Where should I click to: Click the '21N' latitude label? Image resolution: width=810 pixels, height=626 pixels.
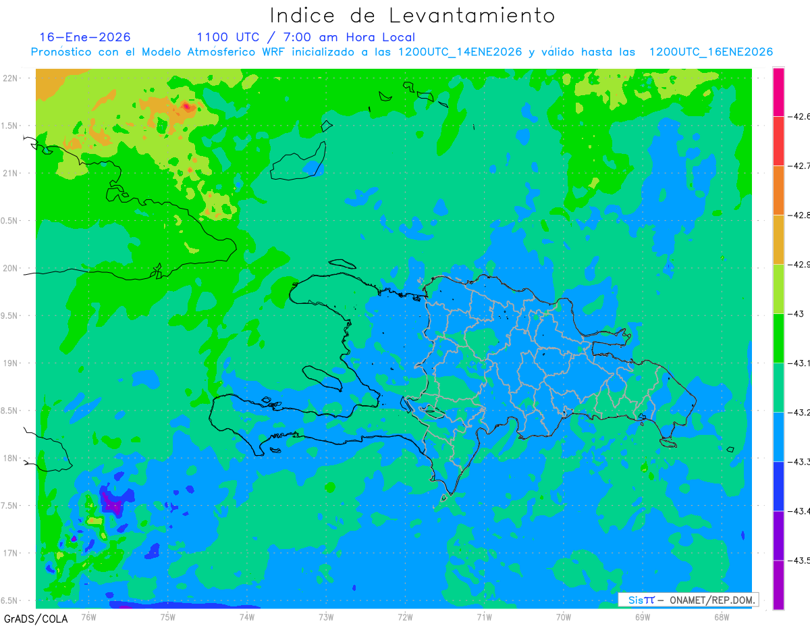(11, 173)
